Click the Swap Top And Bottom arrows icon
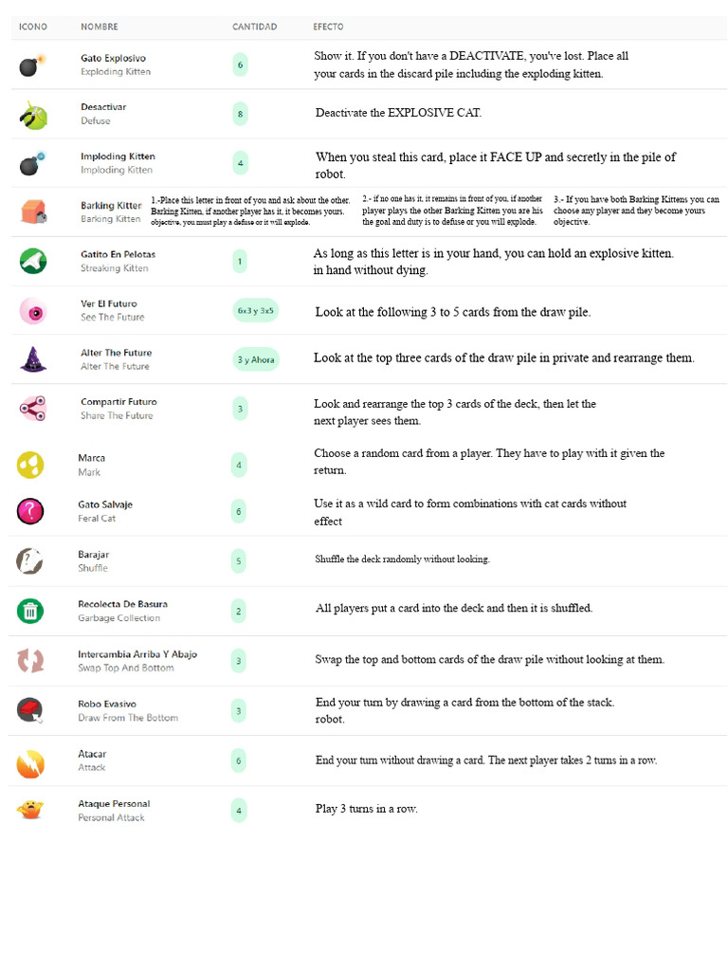This screenshot has width=728, height=971. (x=30, y=661)
